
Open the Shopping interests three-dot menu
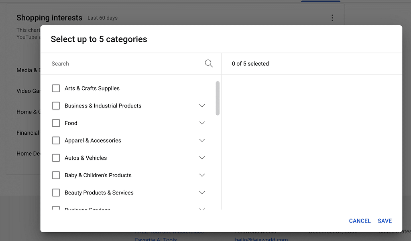coord(332,18)
